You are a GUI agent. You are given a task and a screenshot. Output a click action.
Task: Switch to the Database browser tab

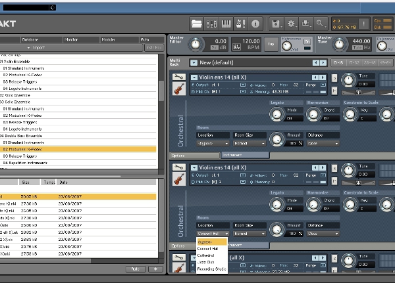(41, 39)
